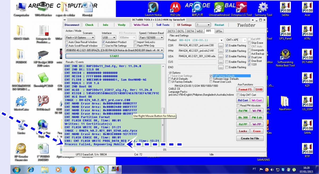Open the UFS_Panel desktop shortcut
The image size is (319, 174).
pos(285,32)
